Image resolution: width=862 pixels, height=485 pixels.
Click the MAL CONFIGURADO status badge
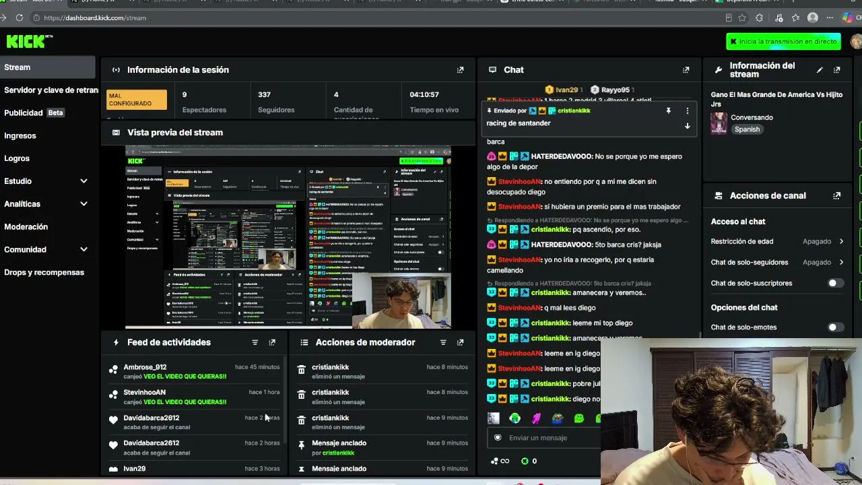(x=137, y=100)
